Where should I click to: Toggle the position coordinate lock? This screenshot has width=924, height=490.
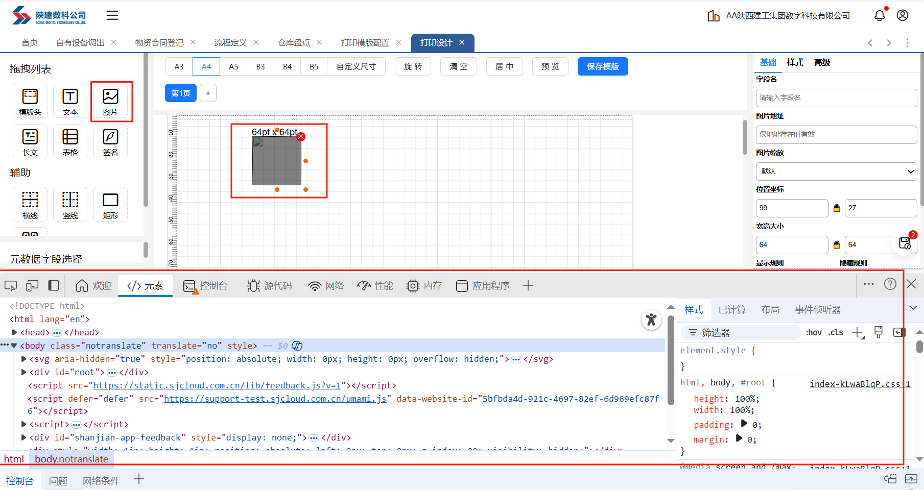(837, 208)
